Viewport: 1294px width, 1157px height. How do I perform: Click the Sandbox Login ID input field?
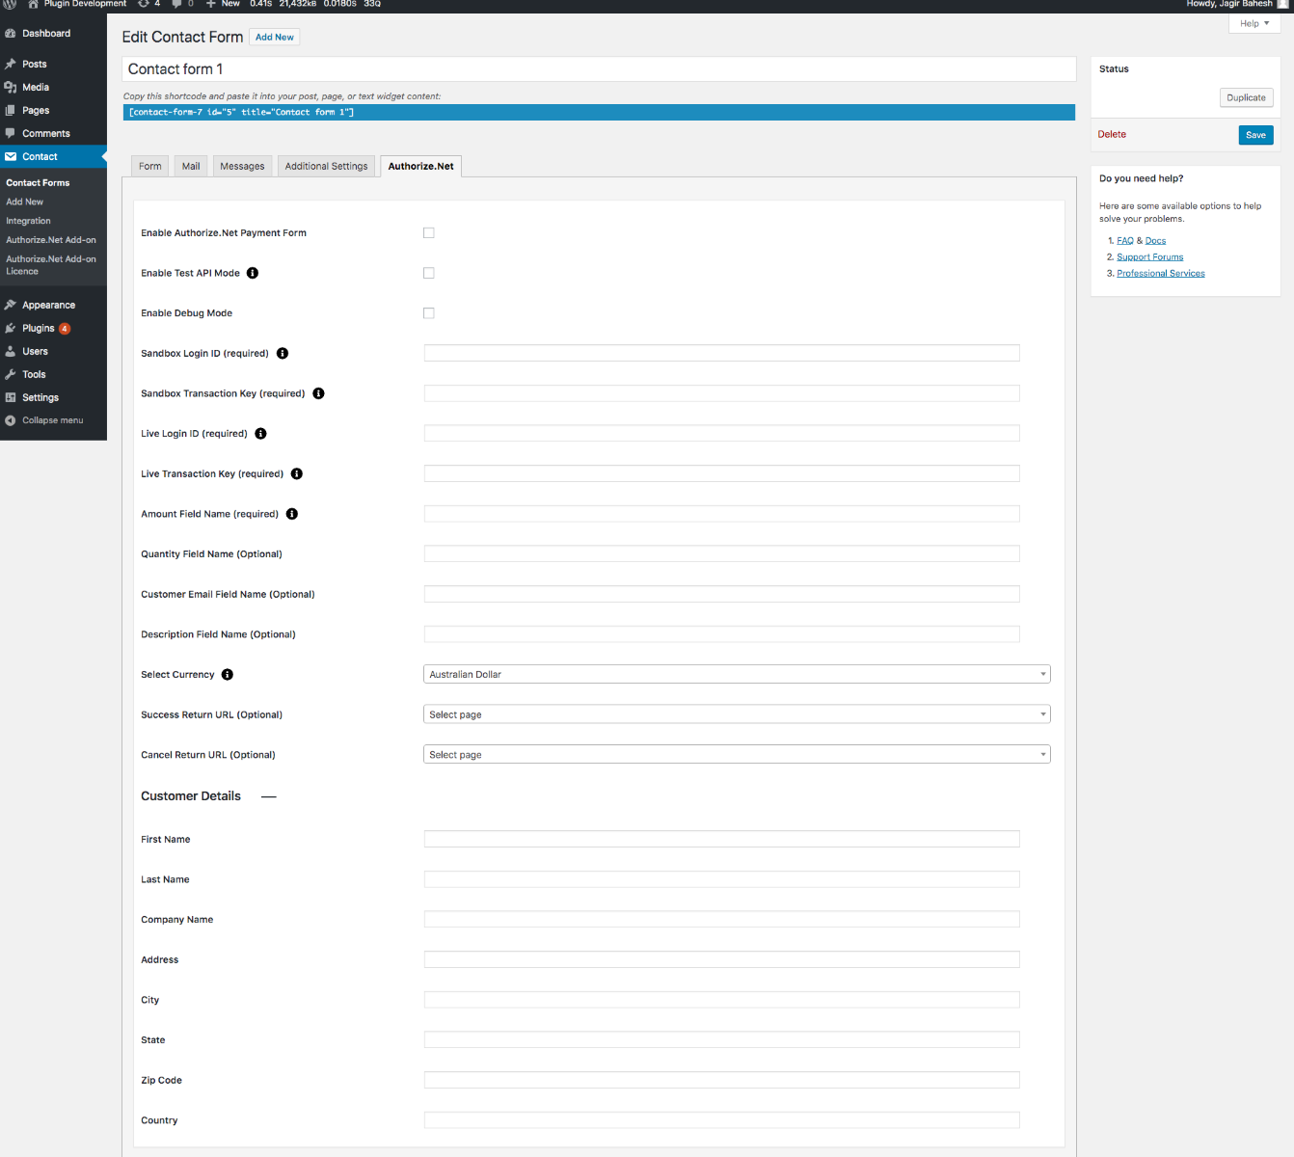click(x=721, y=353)
